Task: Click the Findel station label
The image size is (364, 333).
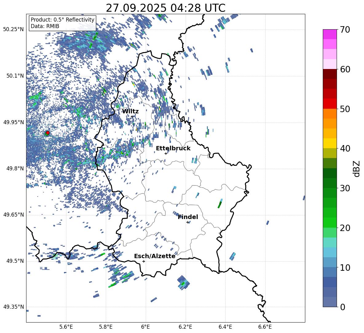Action: pyautogui.click(x=188, y=217)
